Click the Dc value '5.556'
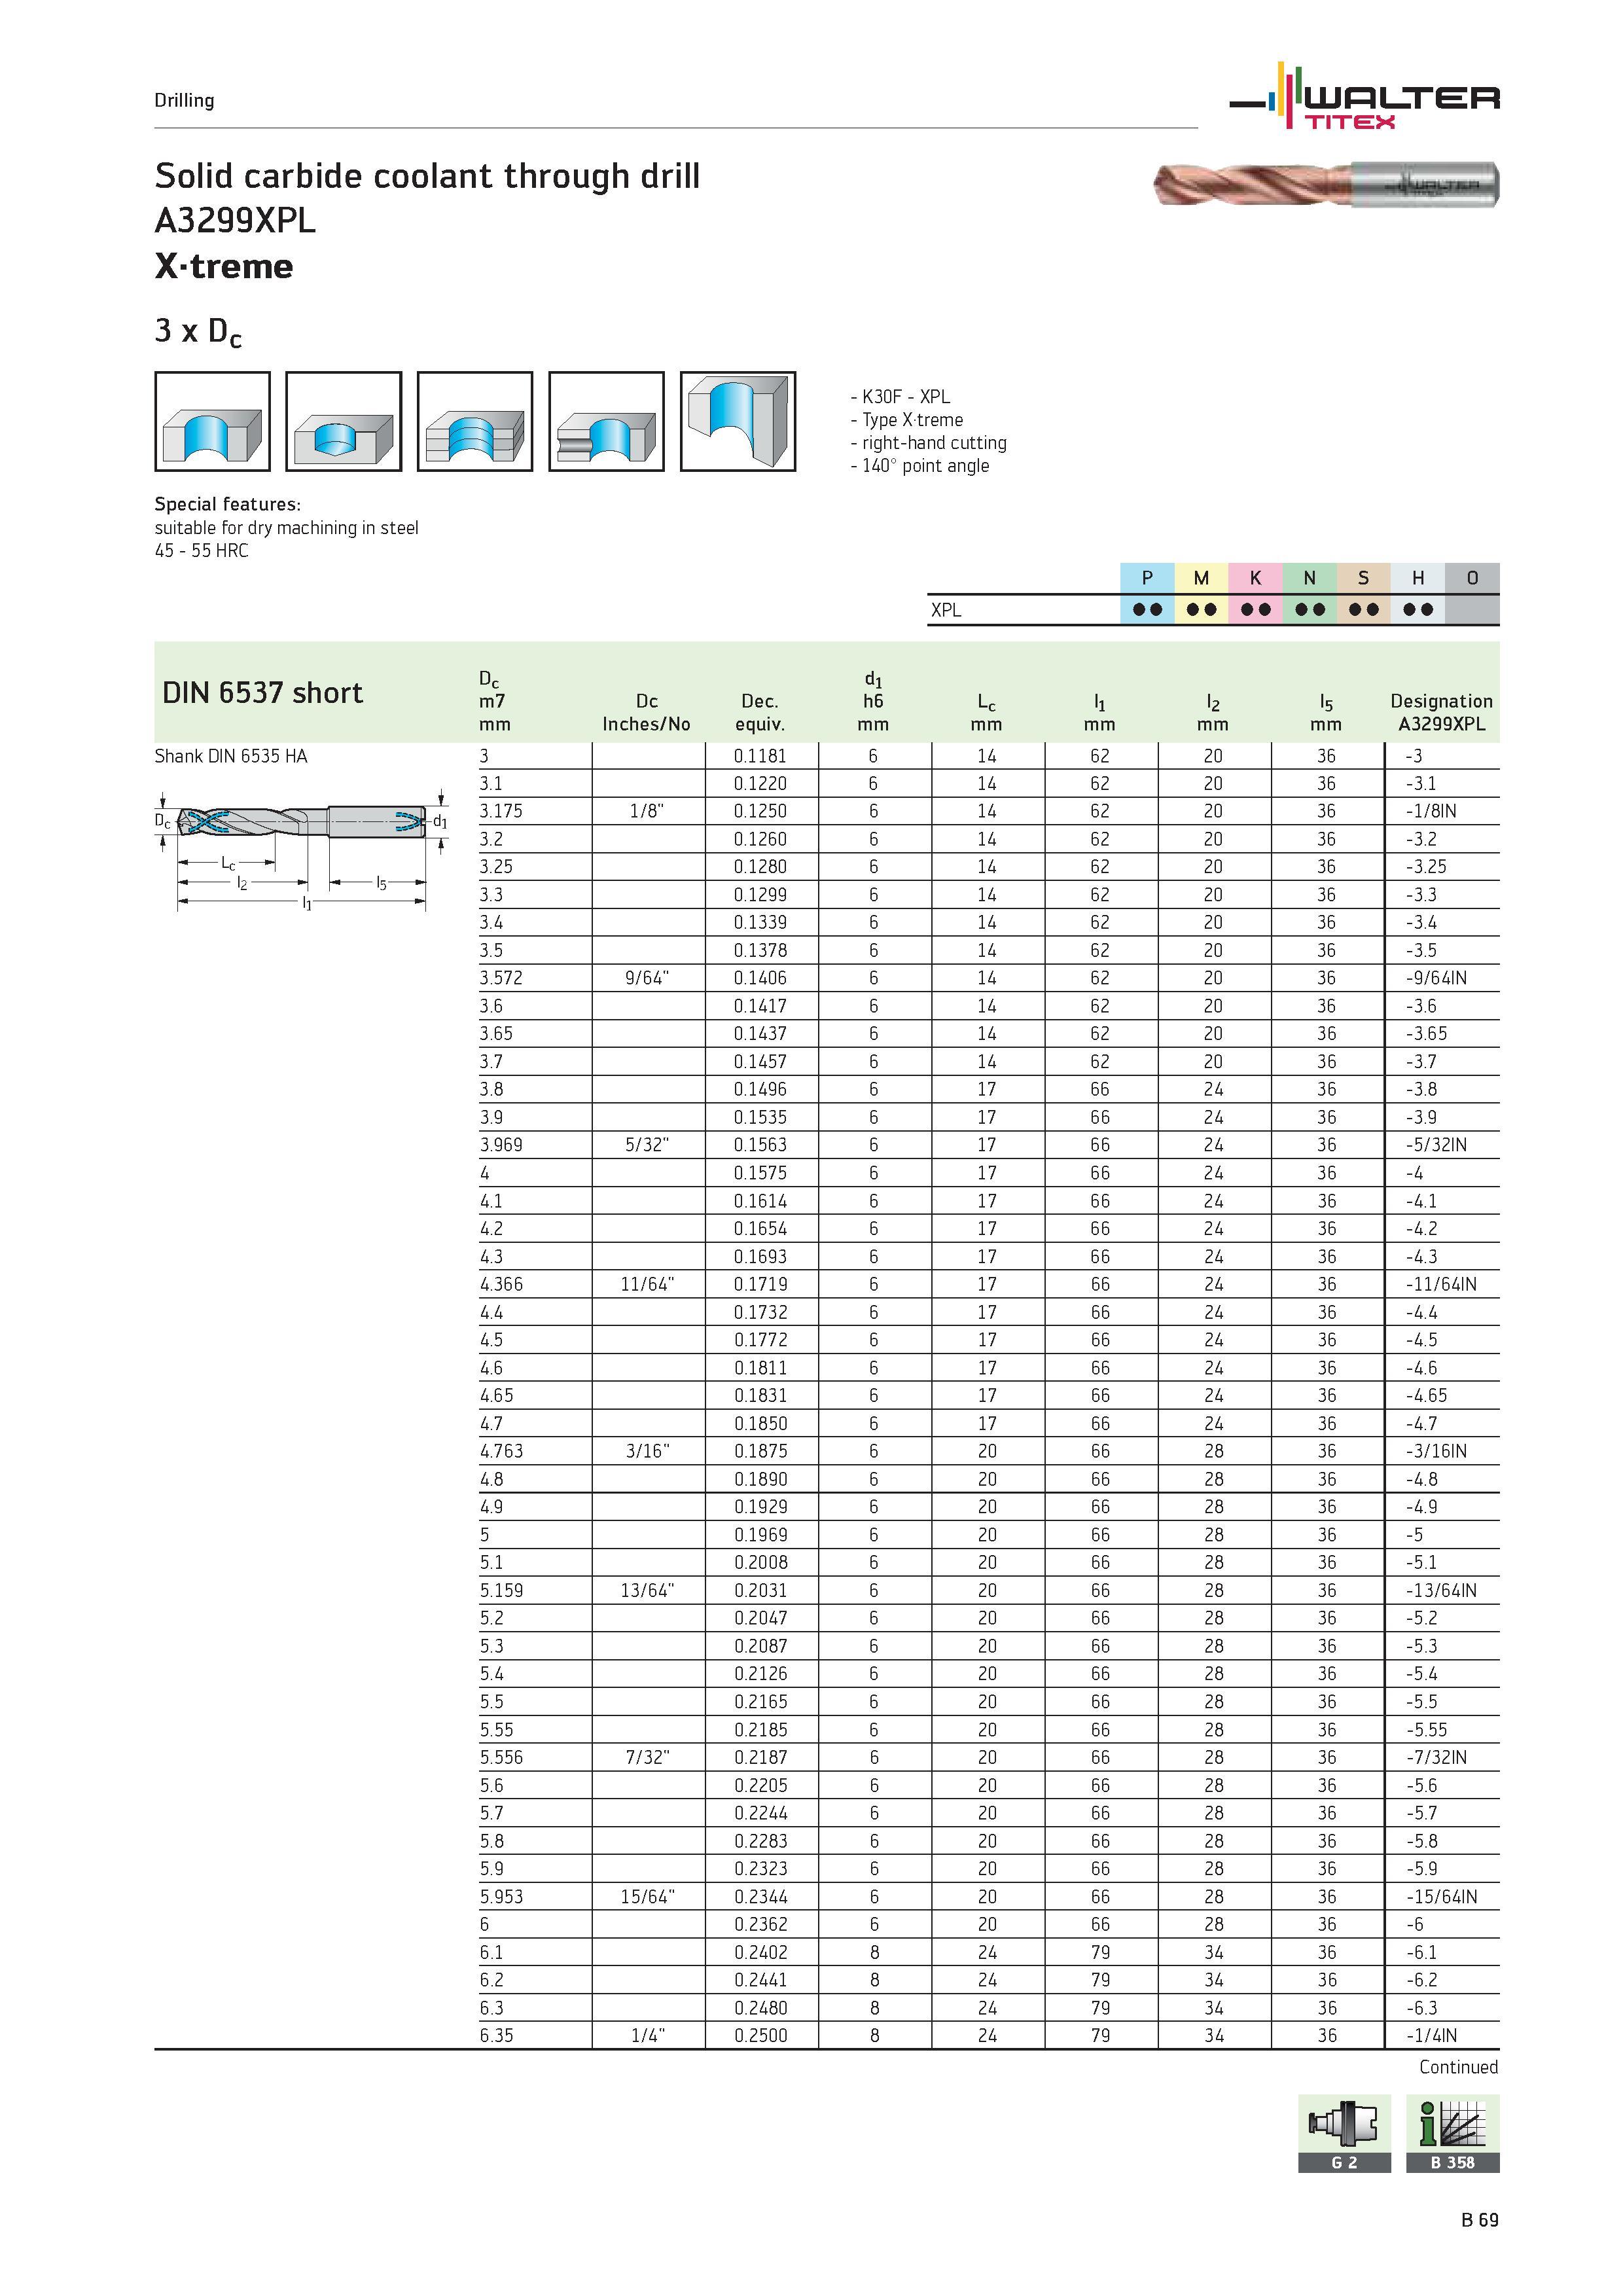This screenshot has height=2296, width=1623. [501, 1757]
